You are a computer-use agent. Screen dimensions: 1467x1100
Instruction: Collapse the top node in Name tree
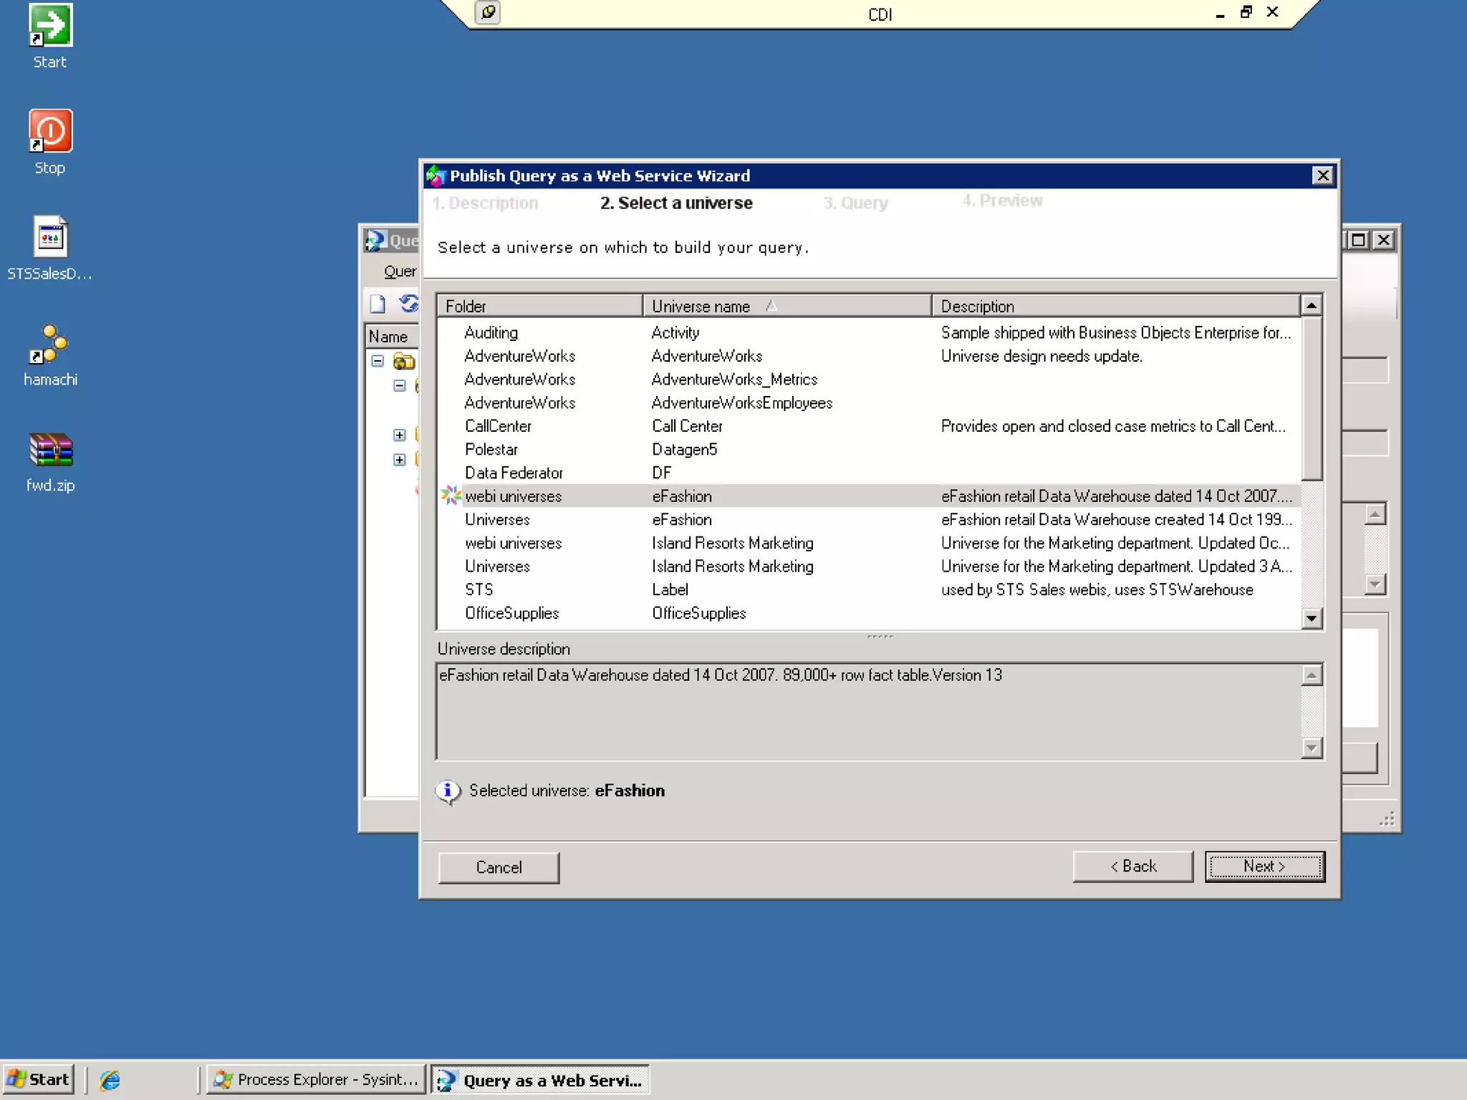coord(377,361)
